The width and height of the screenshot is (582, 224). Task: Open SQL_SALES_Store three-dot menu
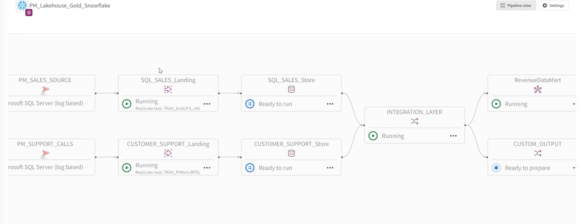(x=330, y=104)
